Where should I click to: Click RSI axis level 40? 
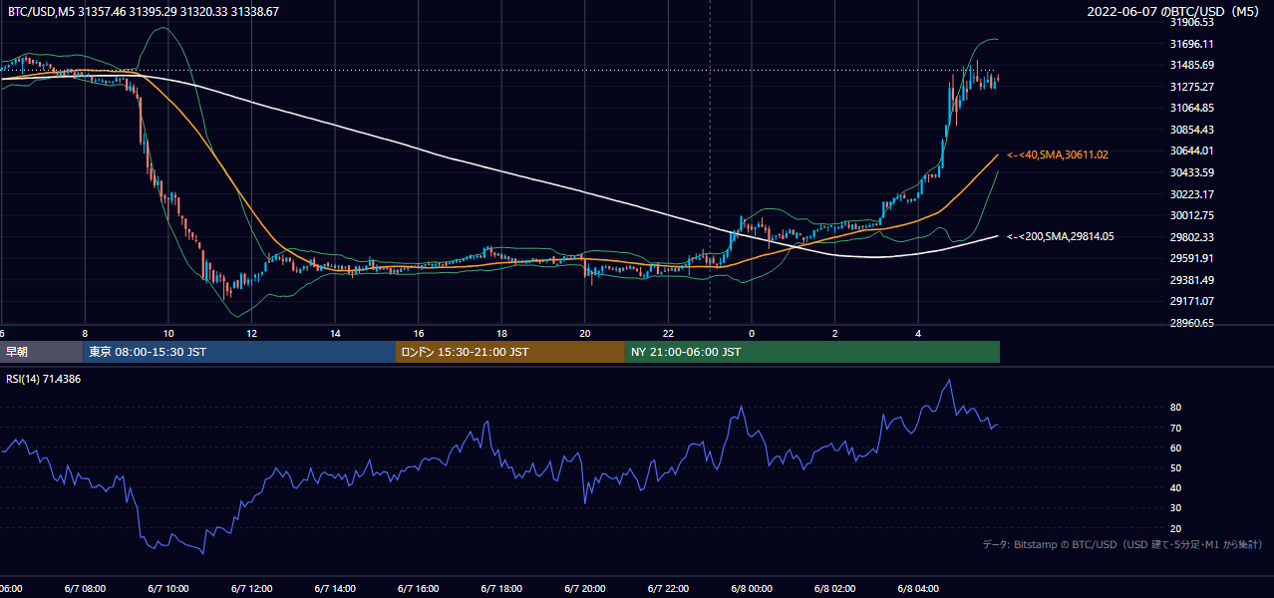[1176, 487]
